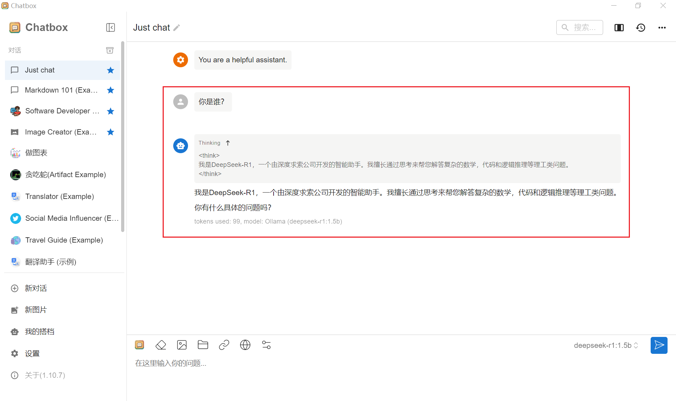Click the eraser clear-messages icon
Viewport: 676px width, 401px height.
(161, 345)
